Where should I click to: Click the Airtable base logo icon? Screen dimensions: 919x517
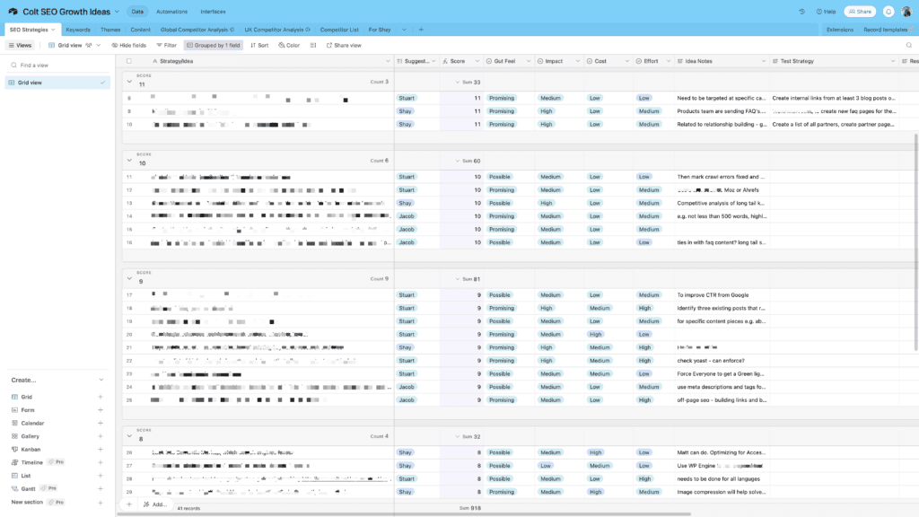point(13,12)
